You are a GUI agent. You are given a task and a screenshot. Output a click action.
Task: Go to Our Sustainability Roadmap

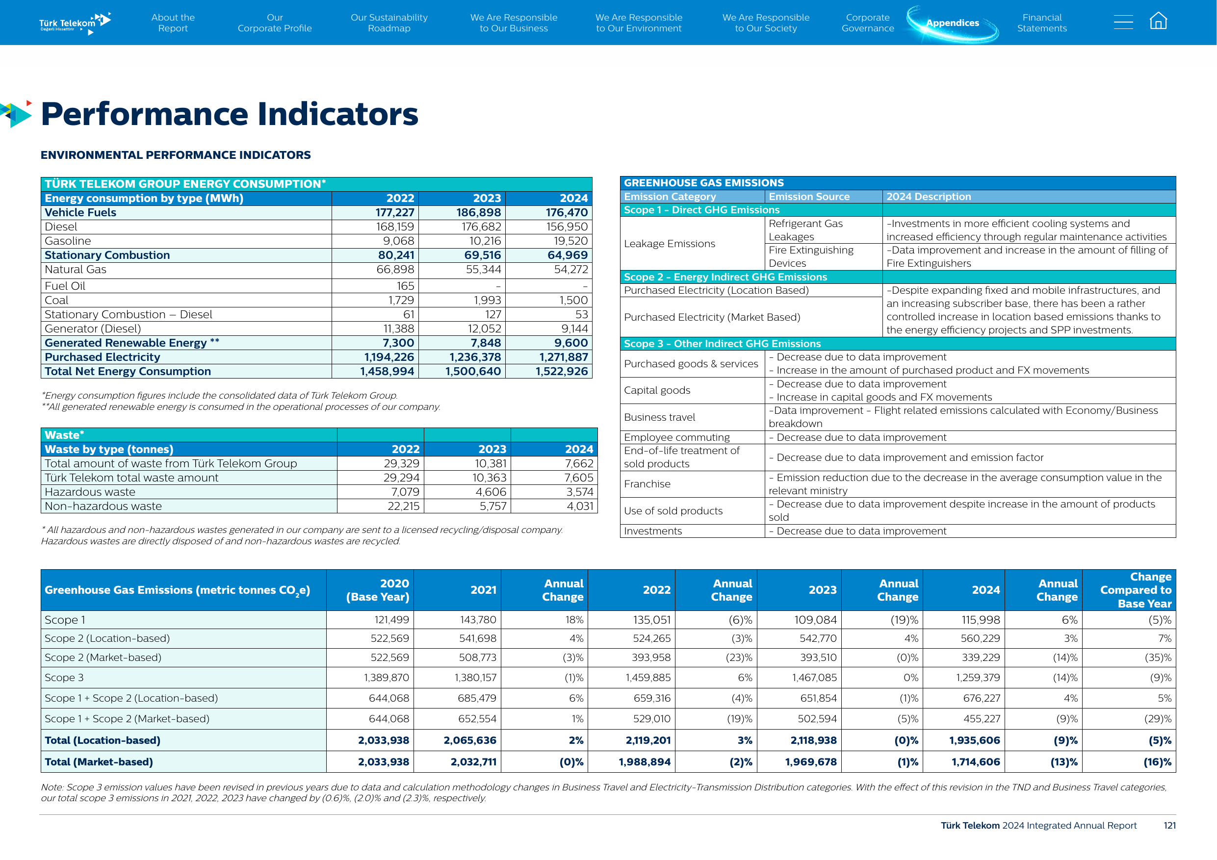point(389,23)
